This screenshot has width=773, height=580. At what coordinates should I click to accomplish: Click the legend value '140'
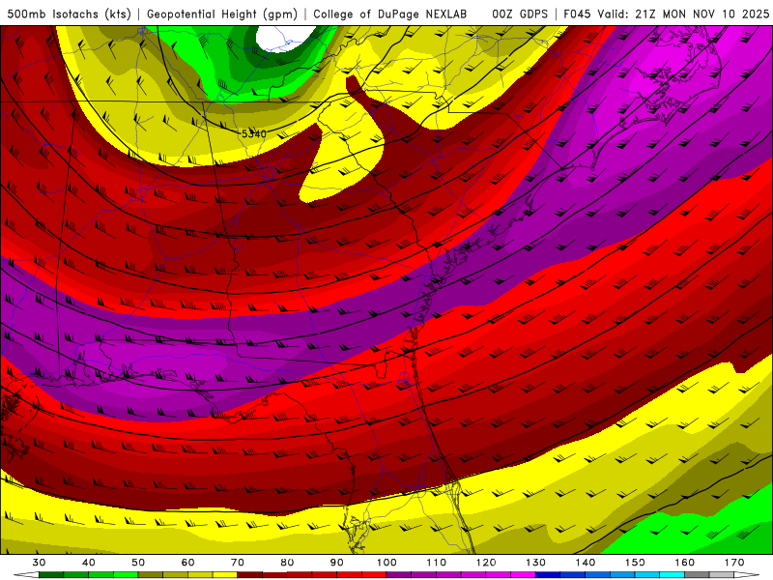(586, 563)
